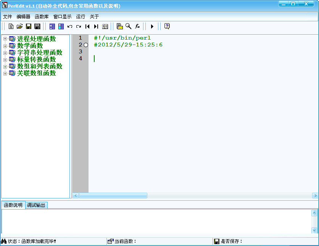Click the 当前函数 status bar label
Viewport: 319px width, 246px height.
pyautogui.click(x=125, y=241)
